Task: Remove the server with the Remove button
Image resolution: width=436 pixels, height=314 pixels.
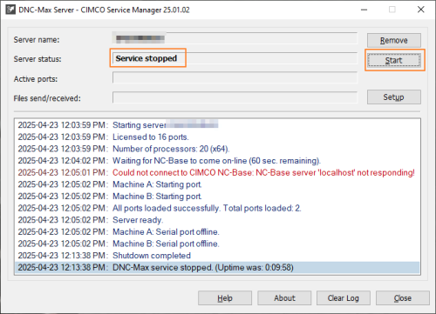Action: pyautogui.click(x=394, y=40)
